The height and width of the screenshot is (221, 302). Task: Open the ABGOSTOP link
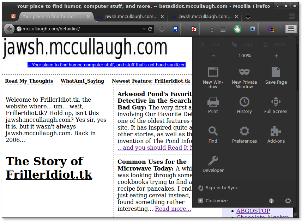pyautogui.click(x=253, y=211)
